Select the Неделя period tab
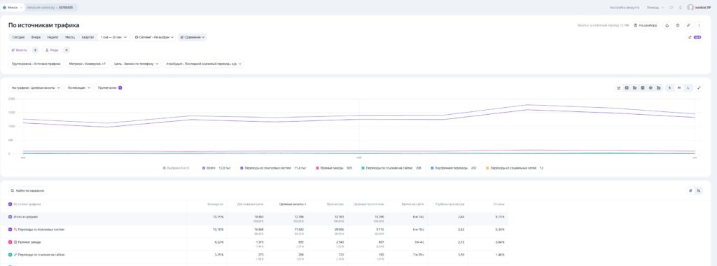Screen dimensions: 717x266 pos(53,38)
